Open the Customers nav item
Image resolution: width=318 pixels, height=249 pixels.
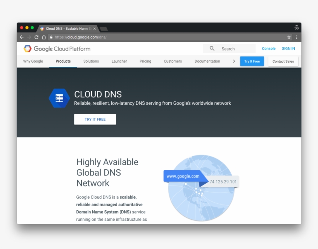tap(173, 61)
